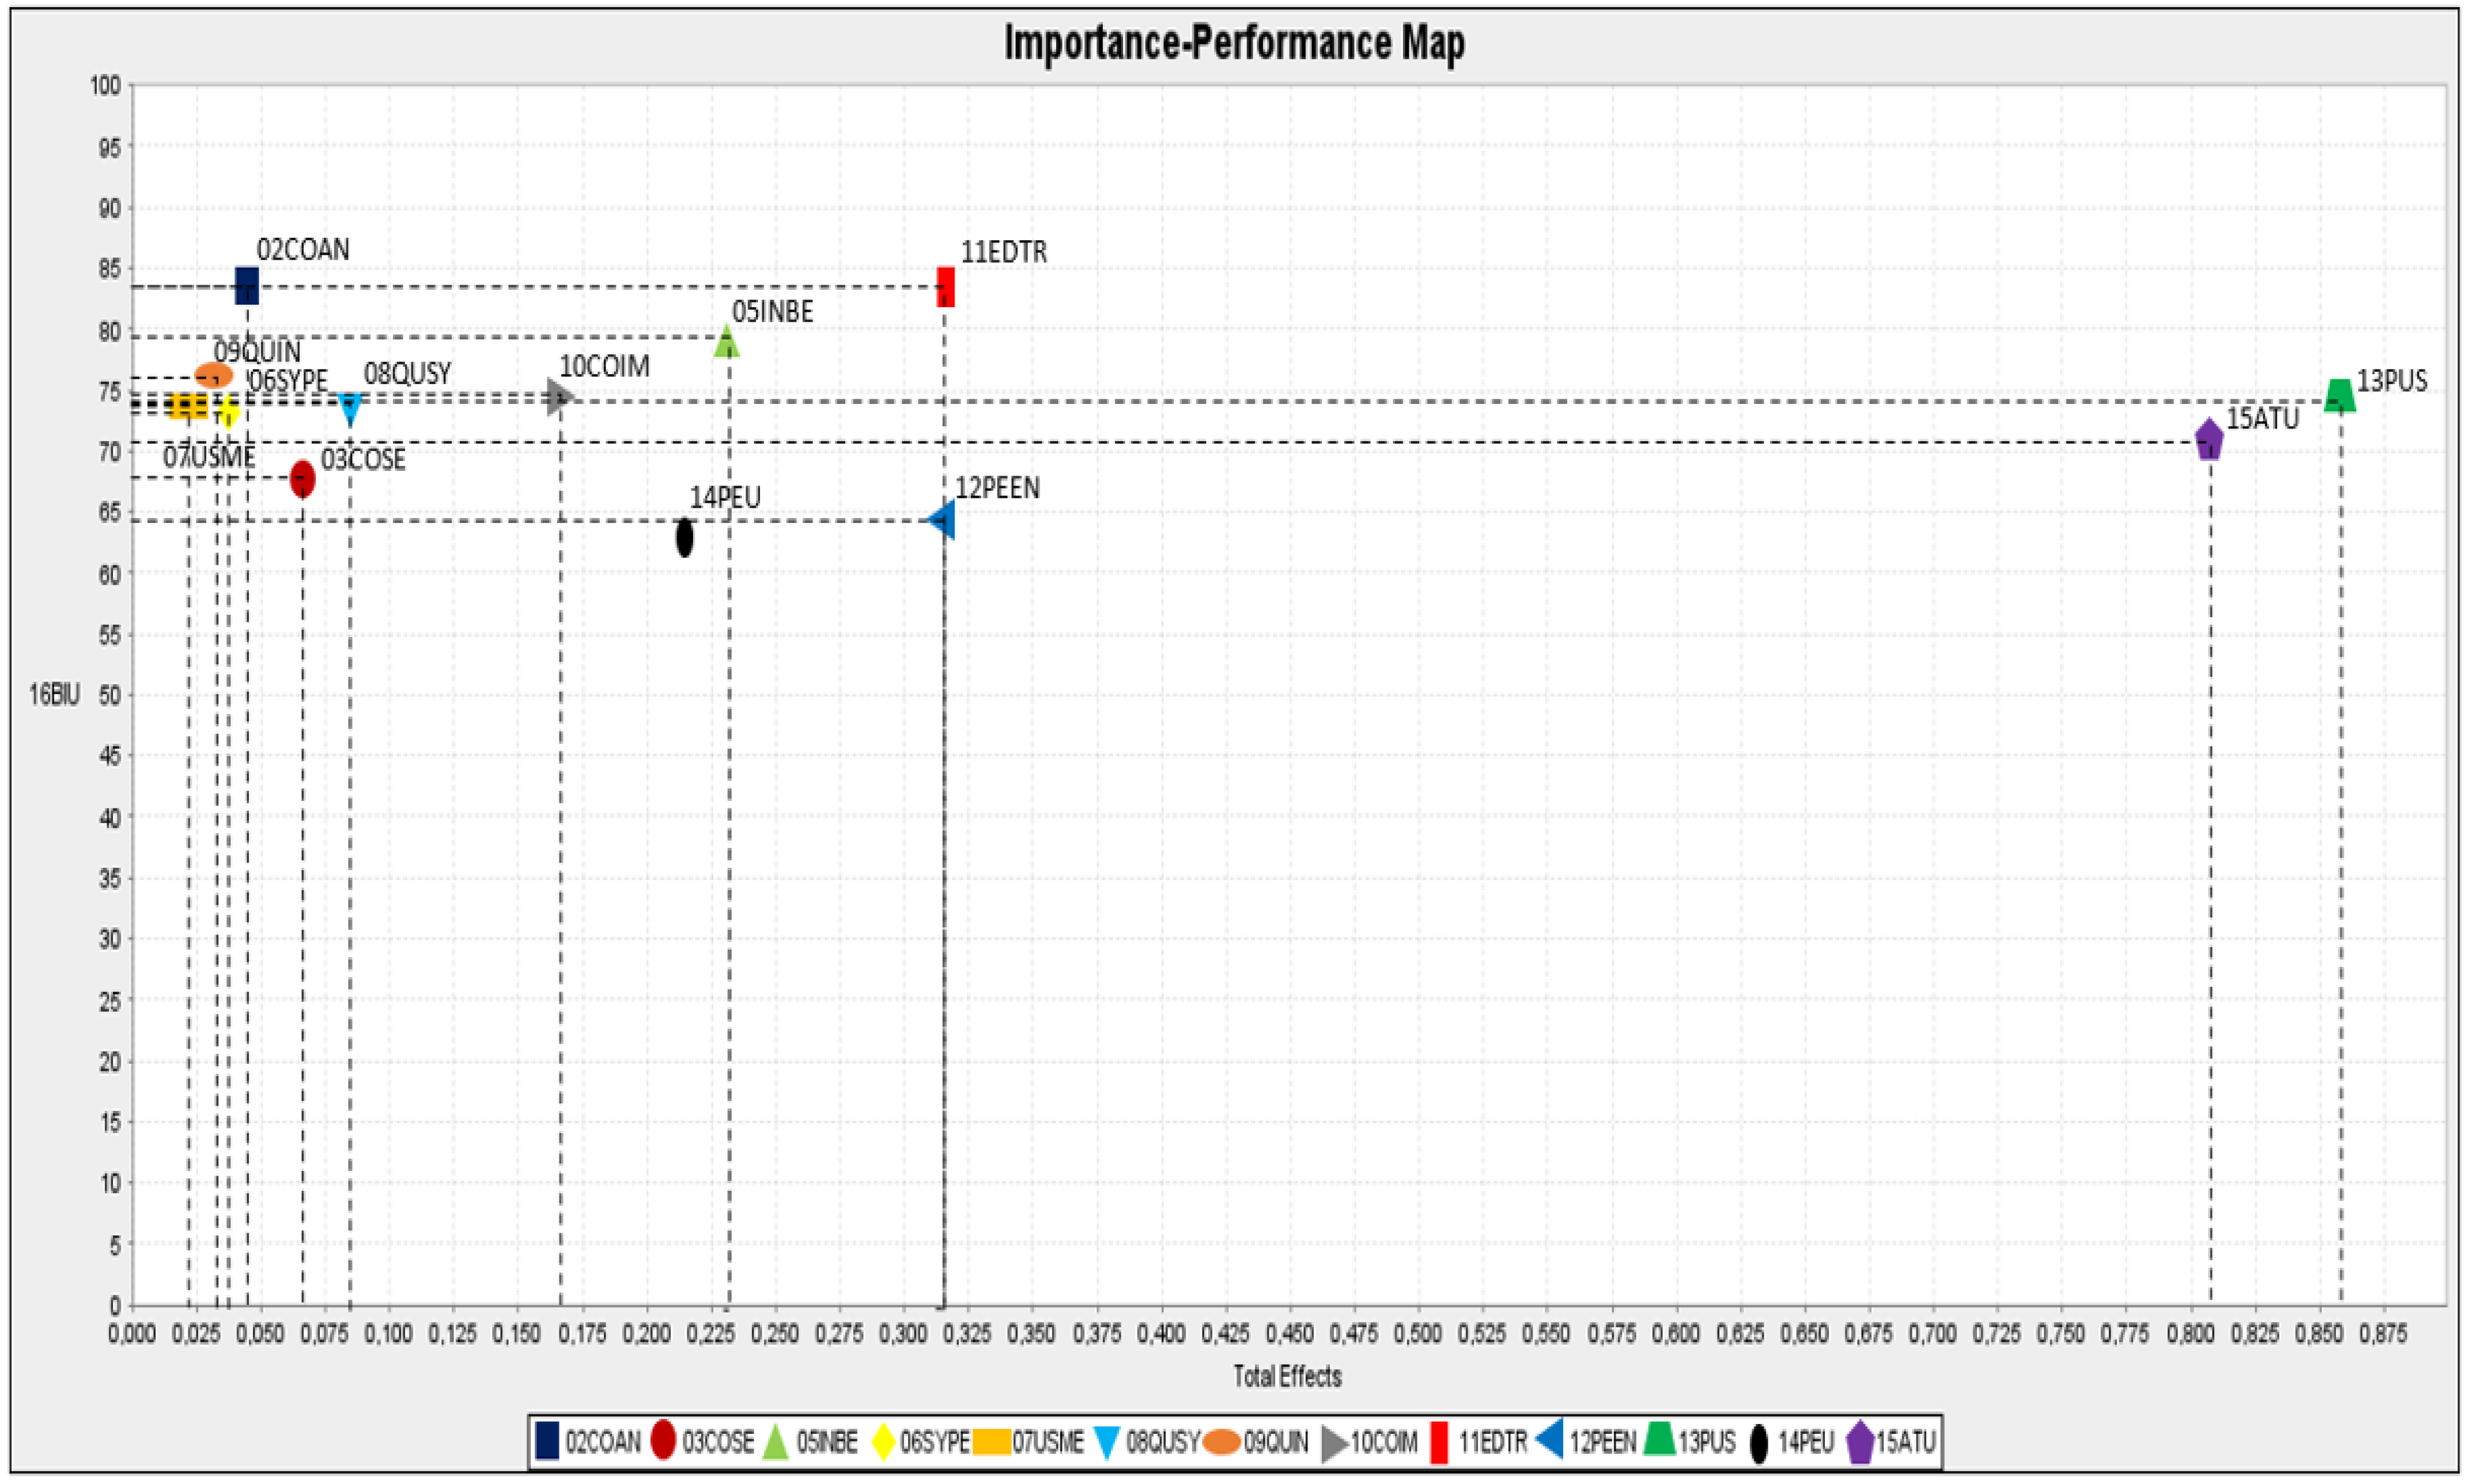Click the purple 15ATU pentagon marker
Image resolution: width=2473 pixels, height=1484 pixels.
pyautogui.click(x=2209, y=440)
